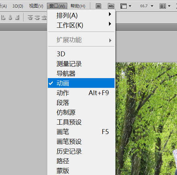Click distribute top edges icon
Screen dimensions: 177x175
pos(31,18)
